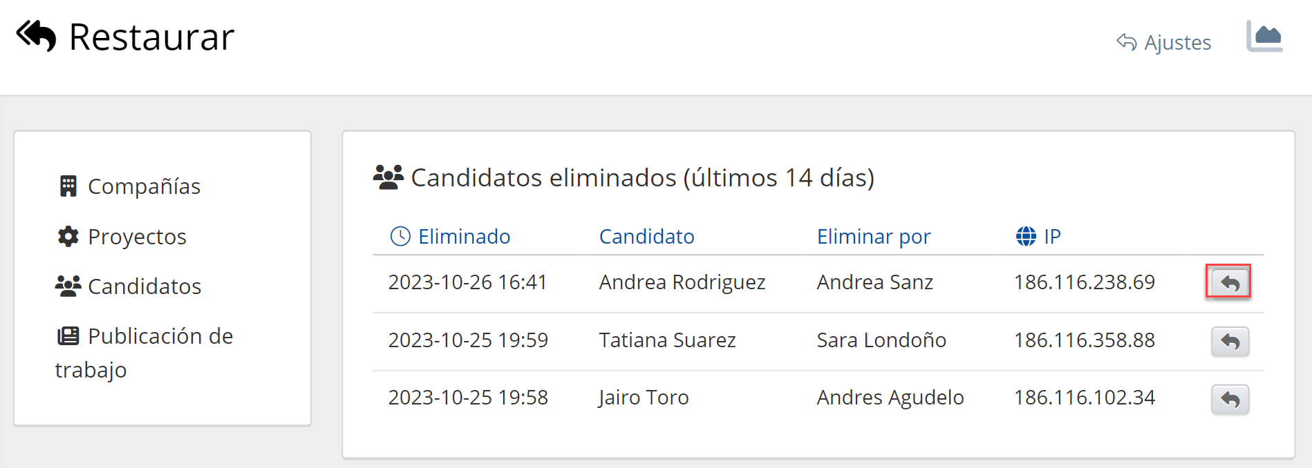Click the Restaurar double-arrow header icon

(36, 36)
